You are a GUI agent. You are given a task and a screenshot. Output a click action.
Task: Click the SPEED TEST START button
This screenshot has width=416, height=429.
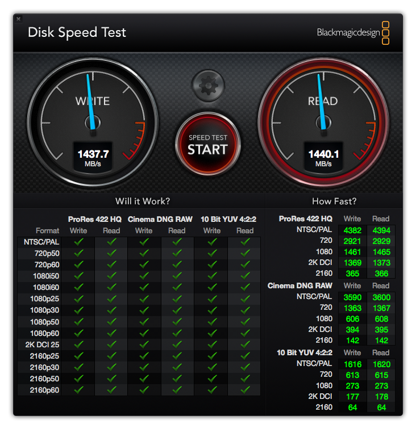[x=208, y=144]
